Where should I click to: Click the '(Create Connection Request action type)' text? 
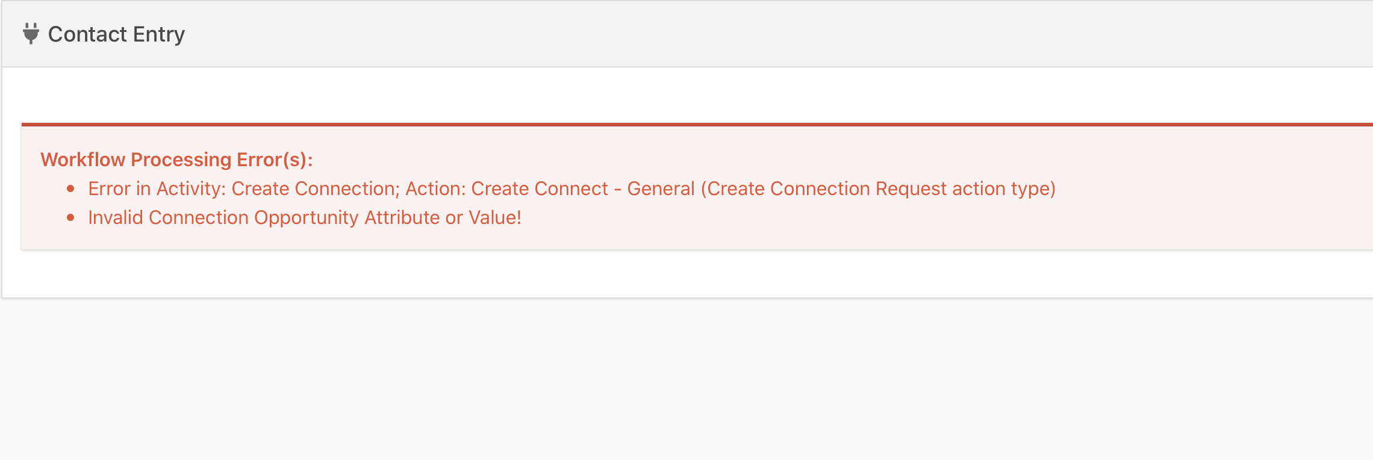point(878,189)
